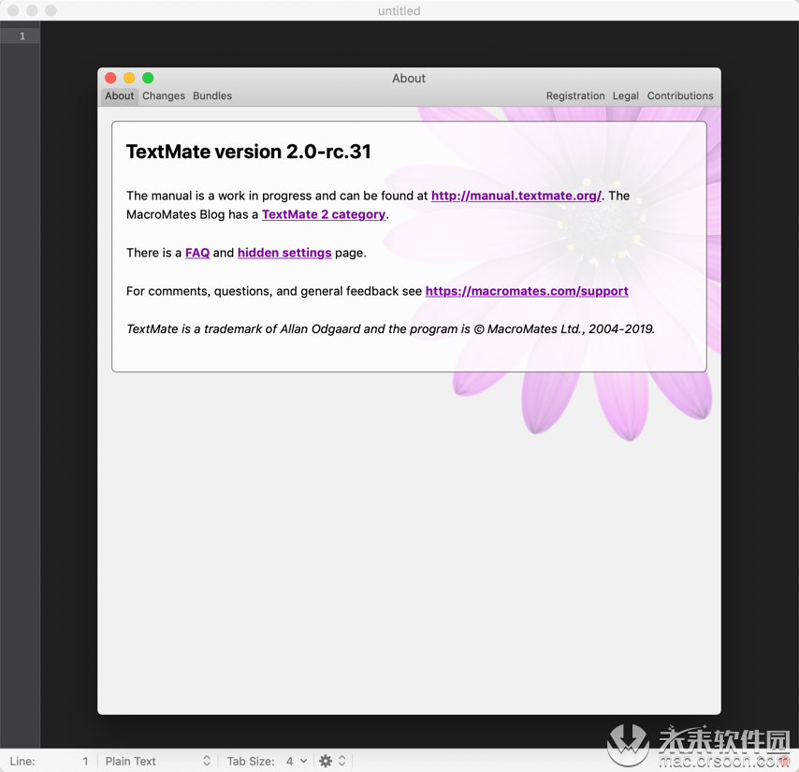Open the hidden settings link
The height and width of the screenshot is (772, 799).
coord(284,253)
